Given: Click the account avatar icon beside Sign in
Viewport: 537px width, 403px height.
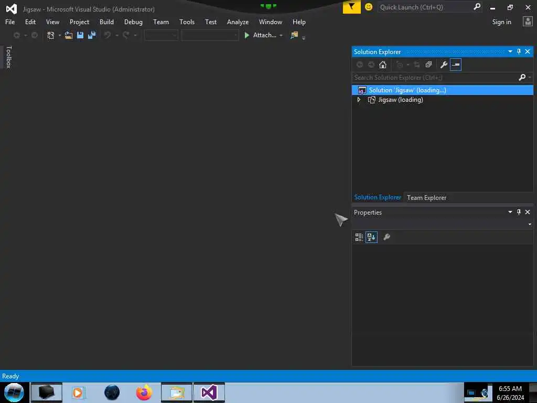Looking at the screenshot, I should click(528, 22).
